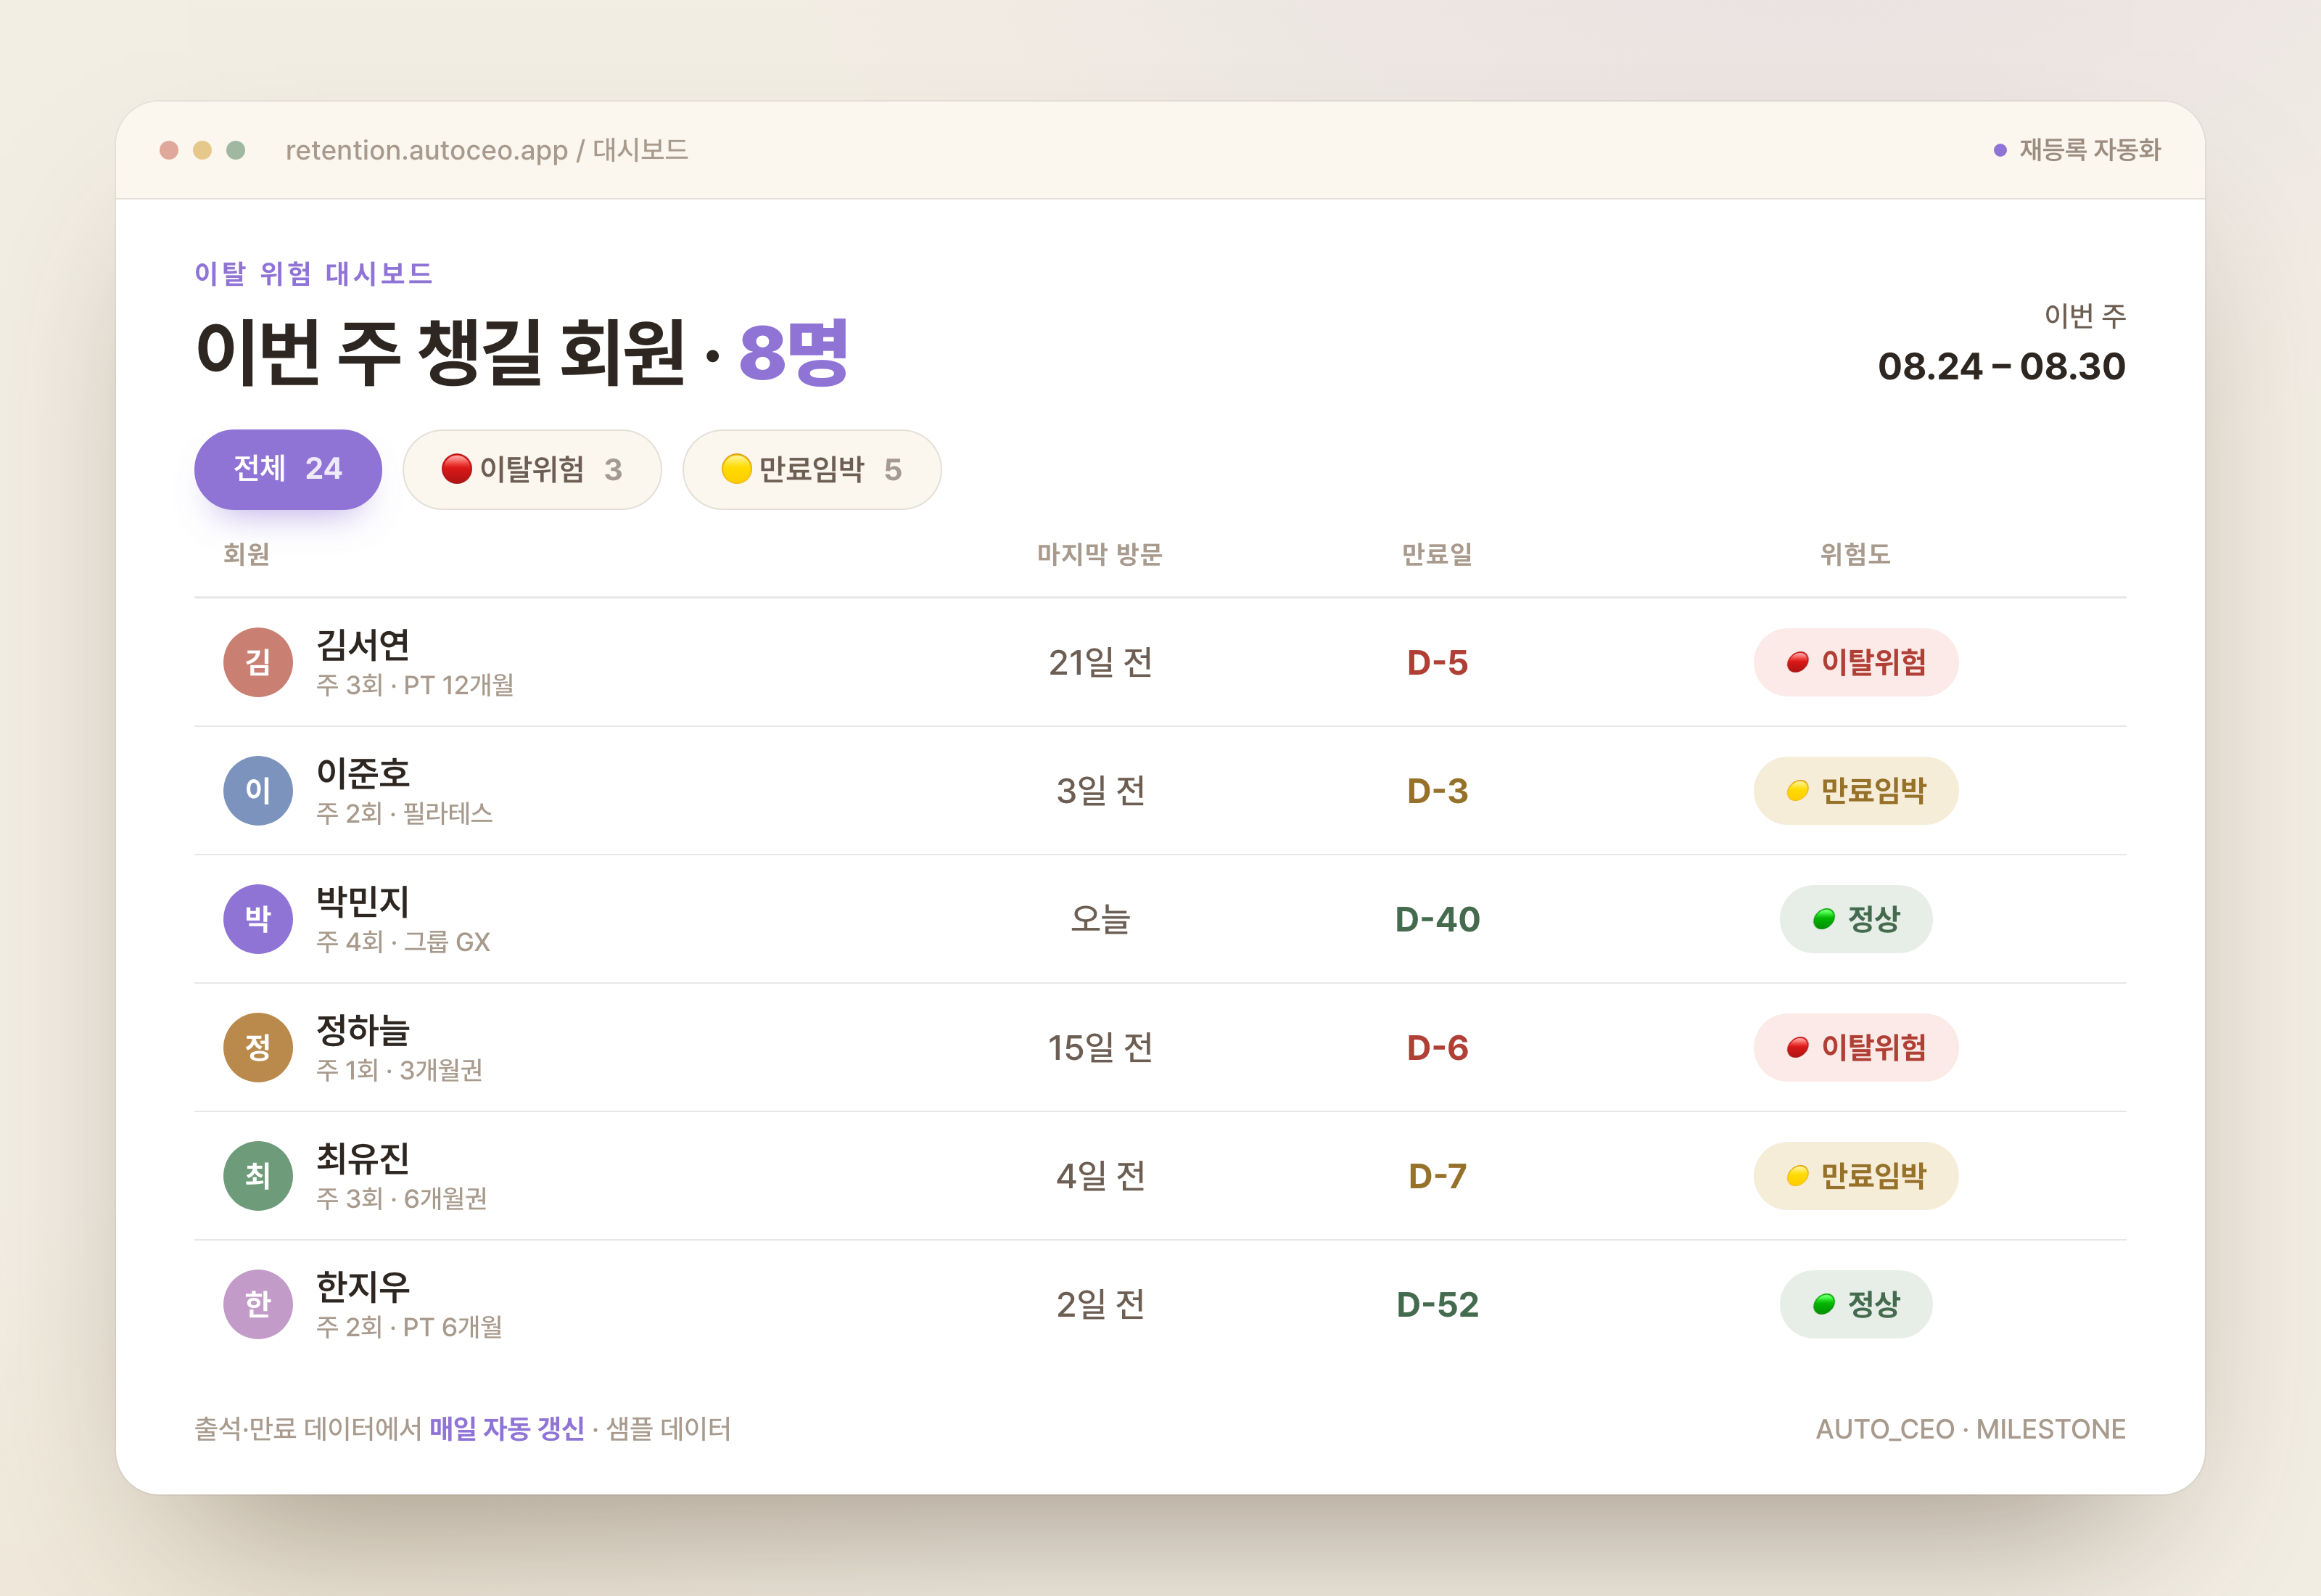Click the 21일 전 last visit cell
This screenshot has width=2321, height=1596.
click(x=1100, y=662)
